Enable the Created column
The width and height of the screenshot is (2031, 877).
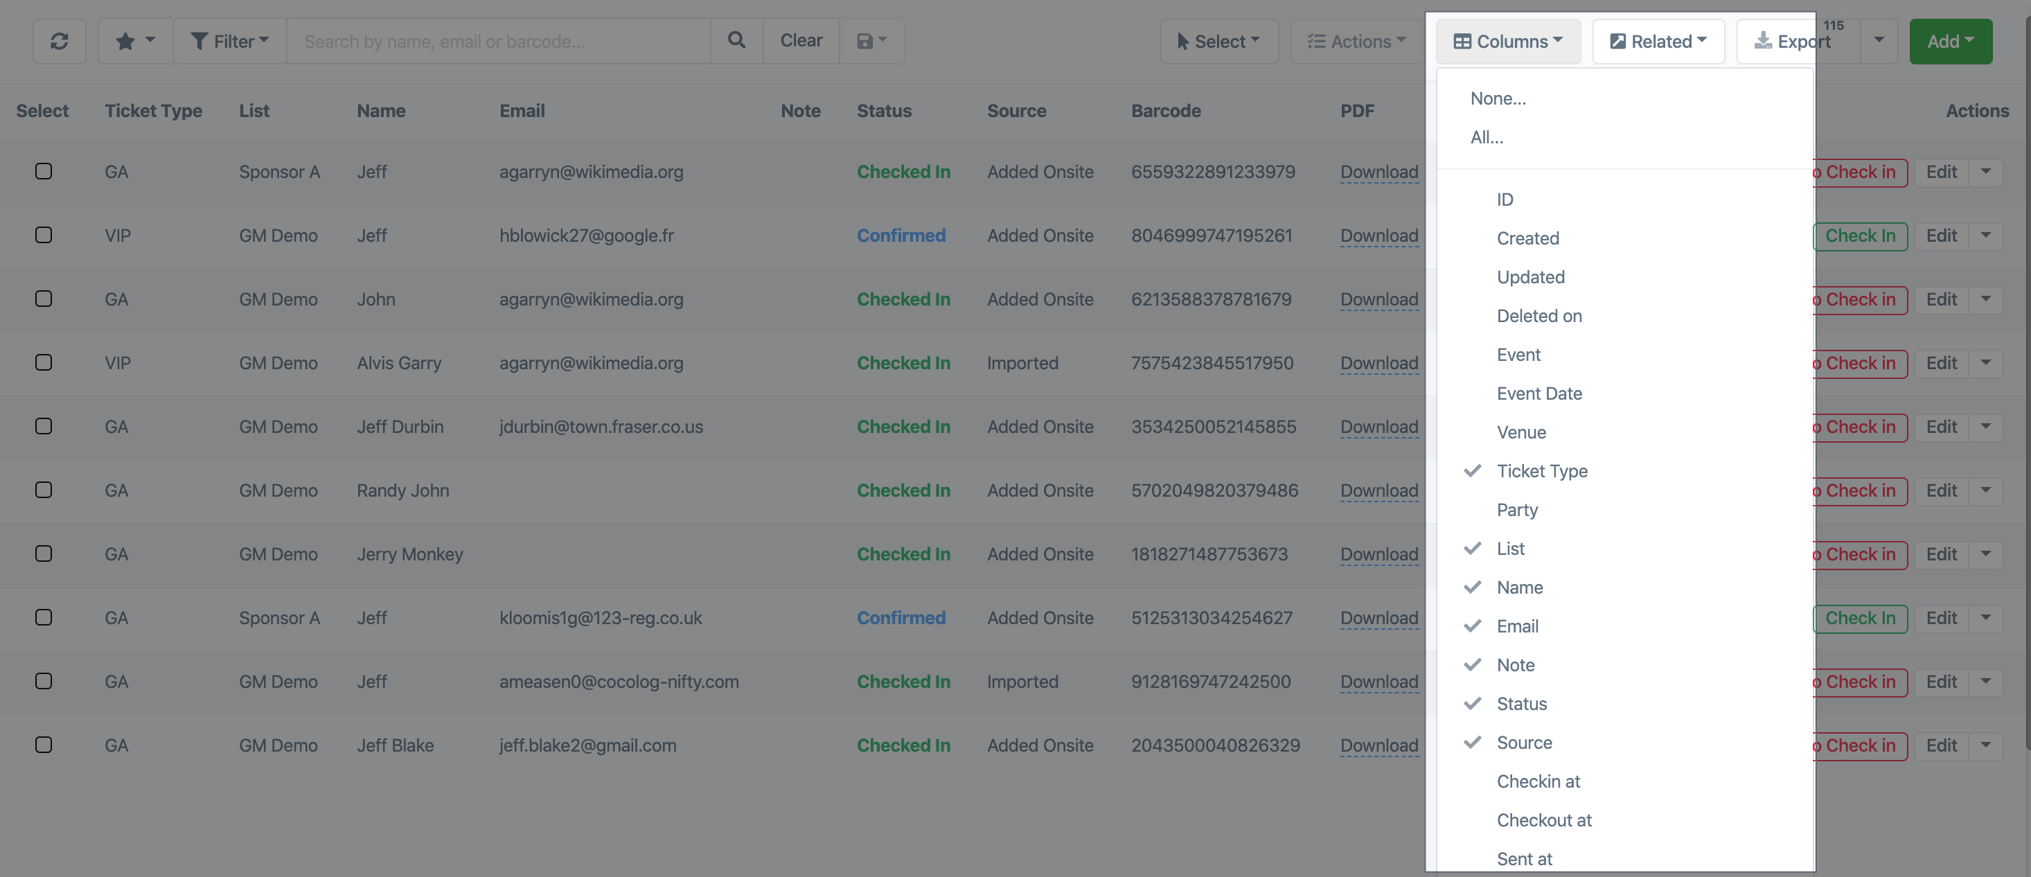click(x=1626, y=238)
